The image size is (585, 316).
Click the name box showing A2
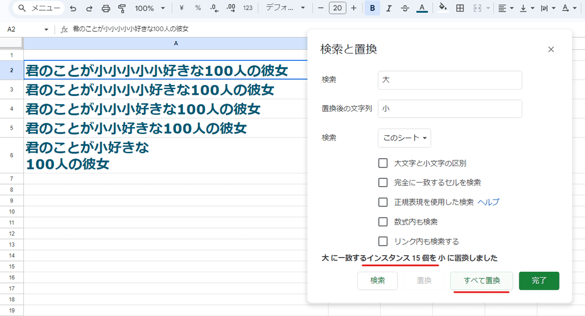tap(24, 30)
